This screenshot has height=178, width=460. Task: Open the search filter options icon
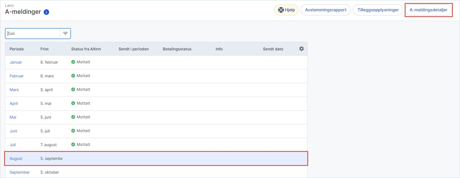coord(65,34)
